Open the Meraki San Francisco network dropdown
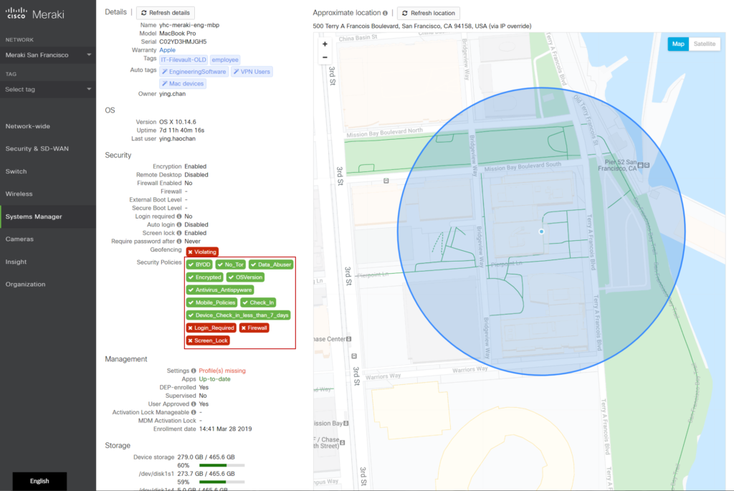 (48, 54)
